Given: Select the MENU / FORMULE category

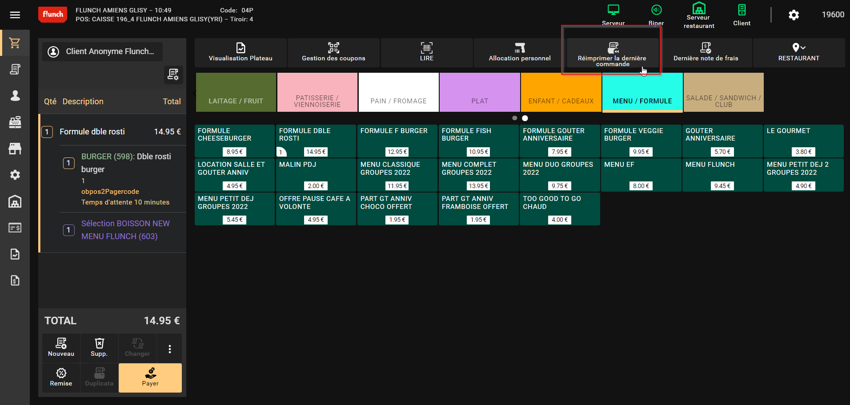Looking at the screenshot, I should [x=642, y=92].
